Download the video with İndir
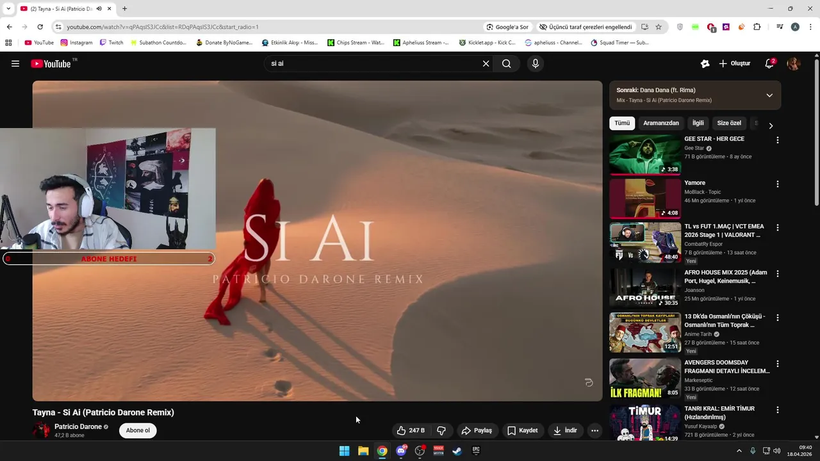The width and height of the screenshot is (820, 461). click(566, 430)
